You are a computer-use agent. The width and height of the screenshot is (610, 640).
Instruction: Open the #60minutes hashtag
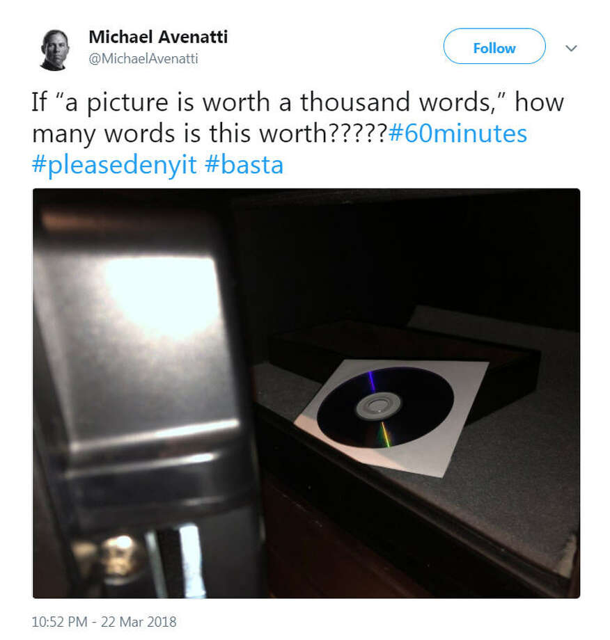point(458,134)
